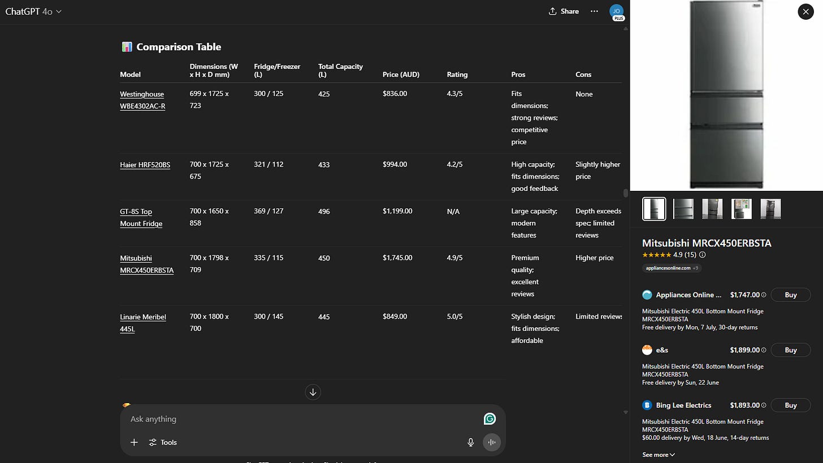
Task: Start voice mode with waveform icon
Action: click(492, 442)
